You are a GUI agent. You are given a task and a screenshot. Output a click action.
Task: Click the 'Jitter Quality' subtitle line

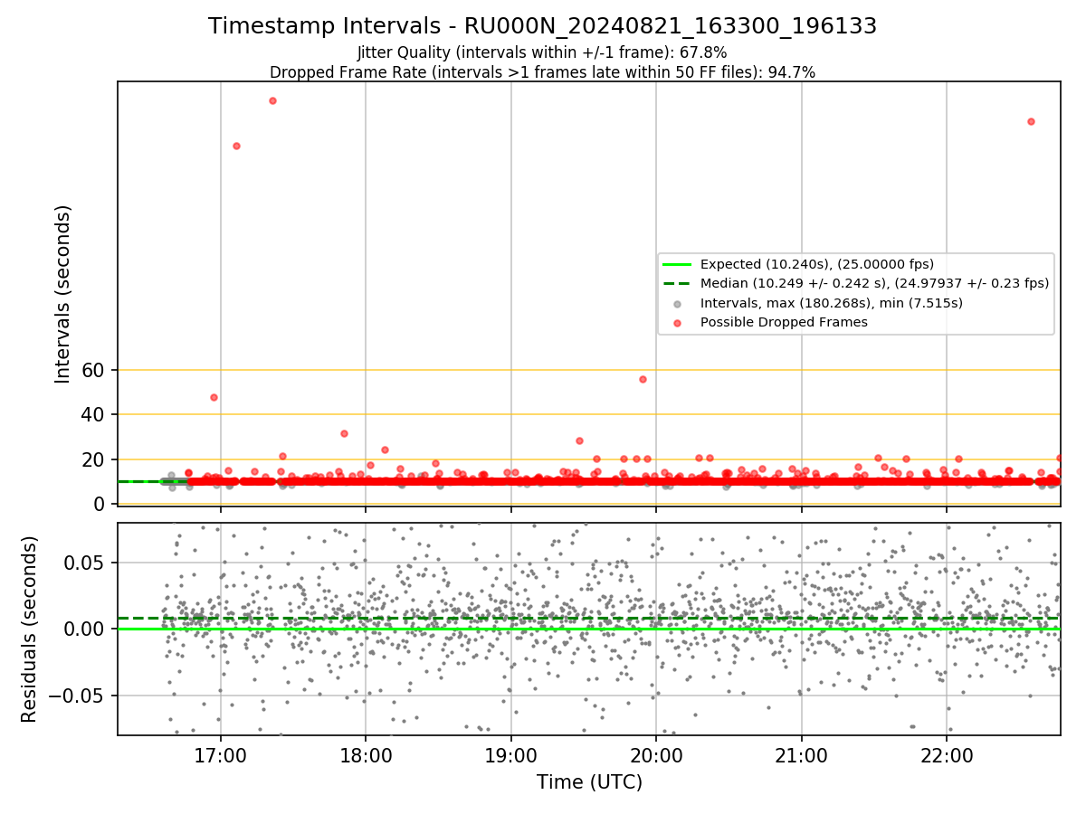pyautogui.click(x=542, y=52)
